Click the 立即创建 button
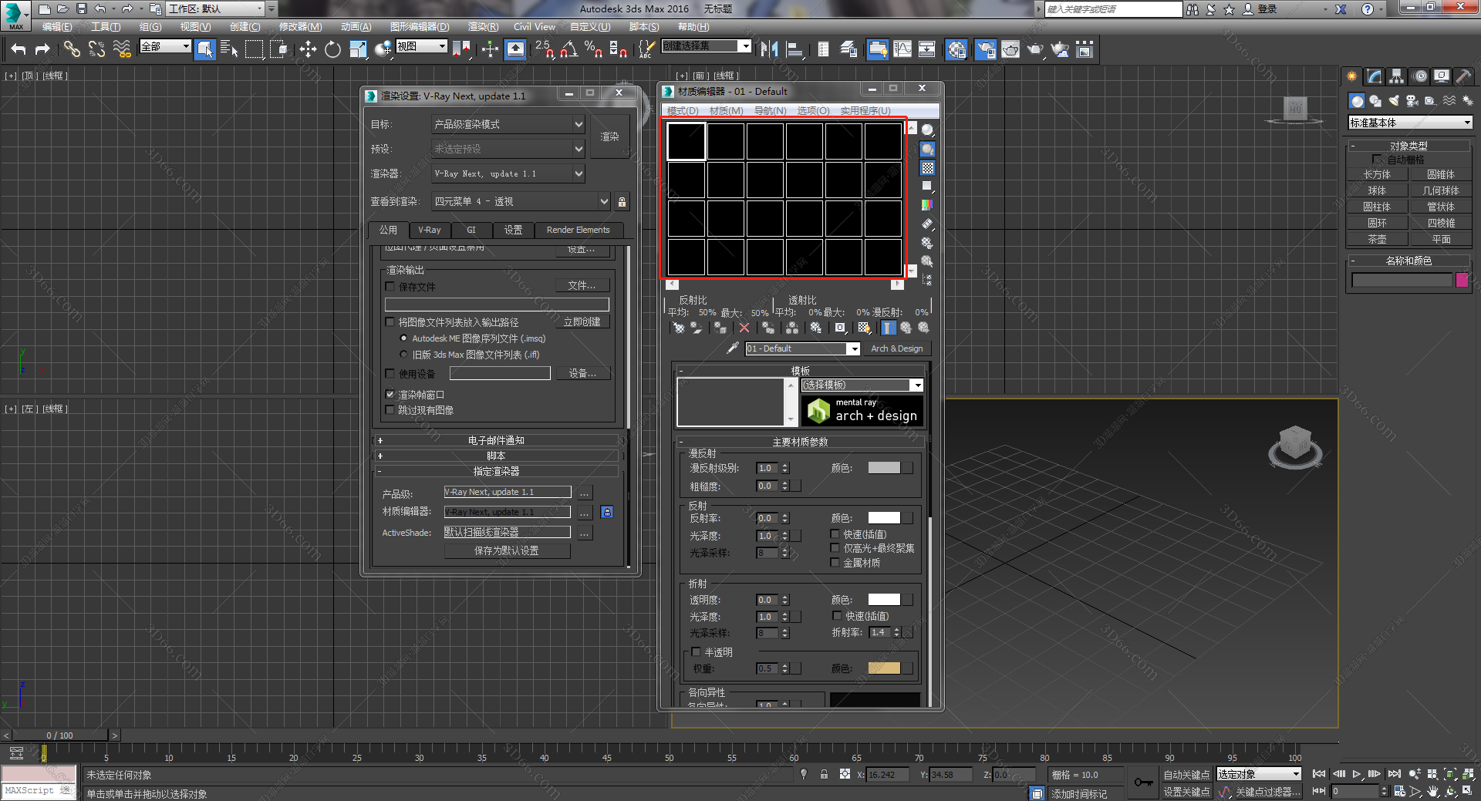1481x801 pixels. pos(582,321)
